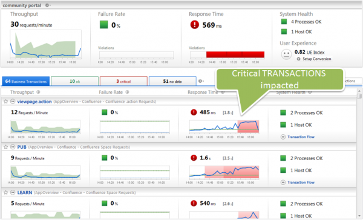
Task: Click the Setup Conversion gear icon
Action: coord(298,59)
